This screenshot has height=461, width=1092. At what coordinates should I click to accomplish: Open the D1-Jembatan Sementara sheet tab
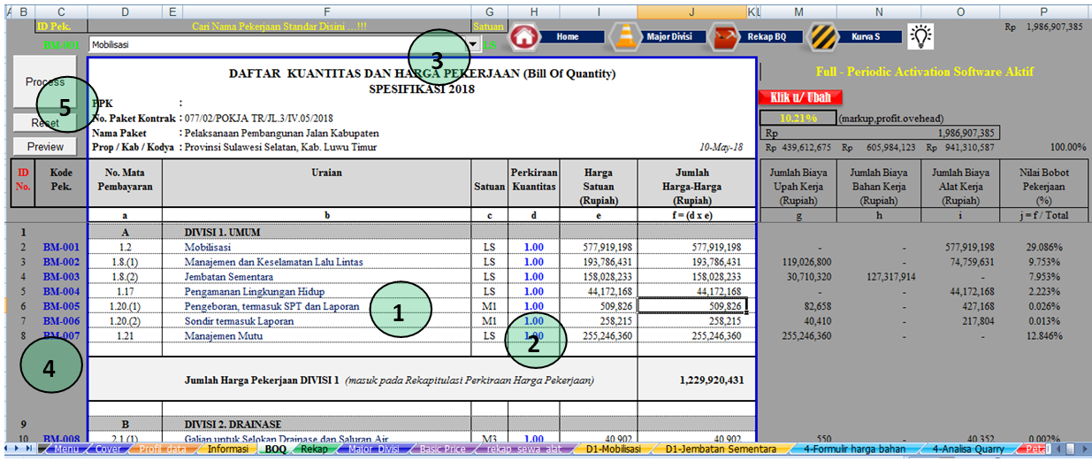(x=721, y=449)
